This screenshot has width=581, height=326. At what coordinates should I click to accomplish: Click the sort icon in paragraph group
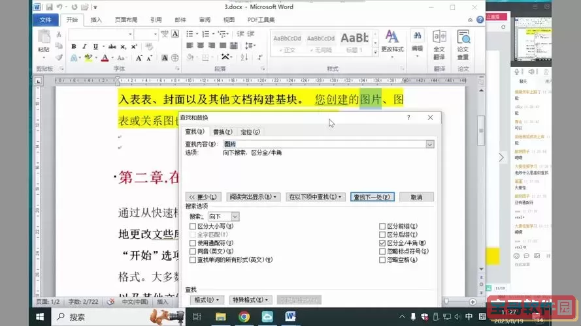(x=244, y=57)
